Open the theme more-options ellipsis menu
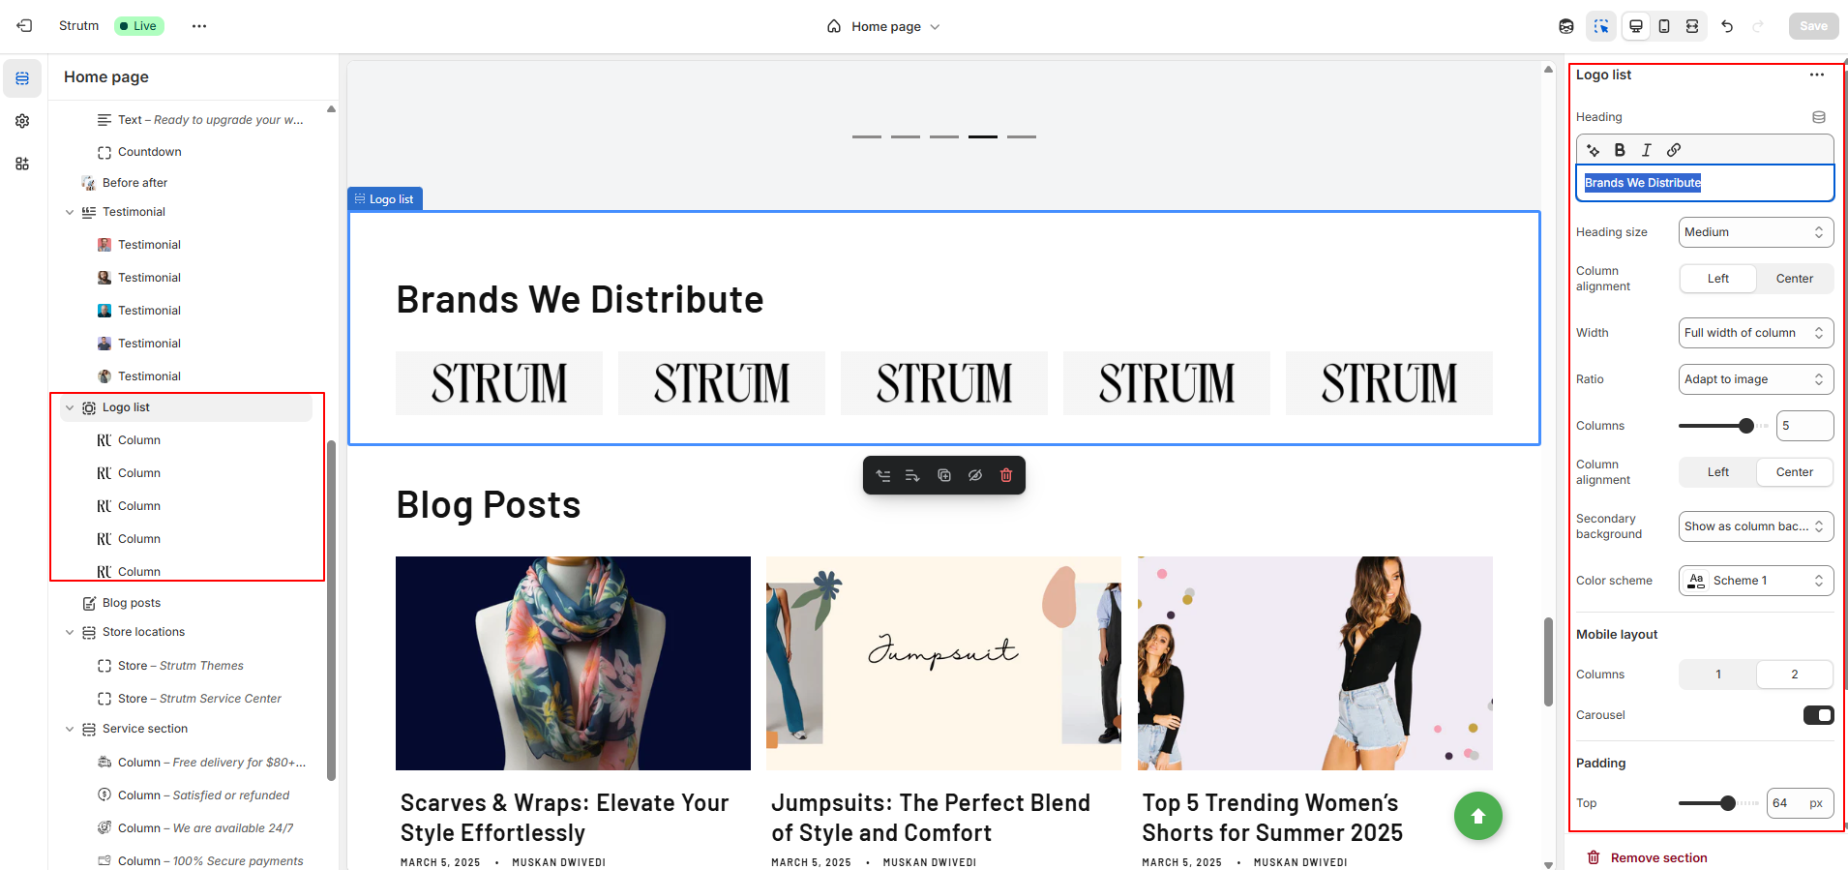Image resolution: width=1848 pixels, height=870 pixels. point(199,26)
